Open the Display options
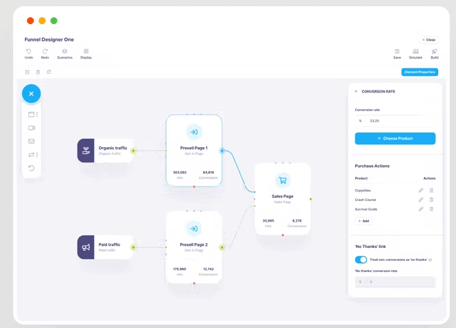 (x=86, y=51)
